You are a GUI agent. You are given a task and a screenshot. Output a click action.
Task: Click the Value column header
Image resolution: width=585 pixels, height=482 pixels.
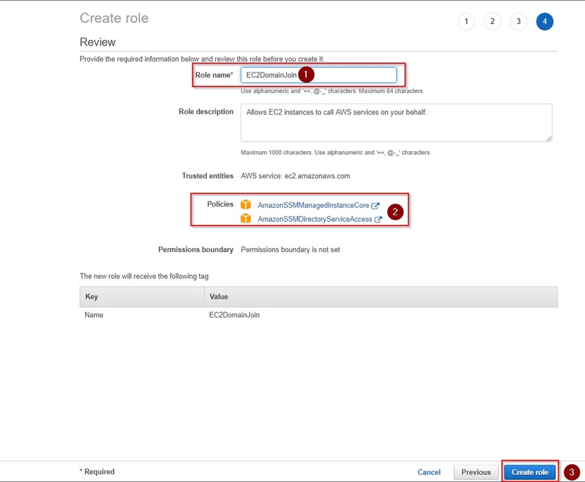(x=381, y=297)
